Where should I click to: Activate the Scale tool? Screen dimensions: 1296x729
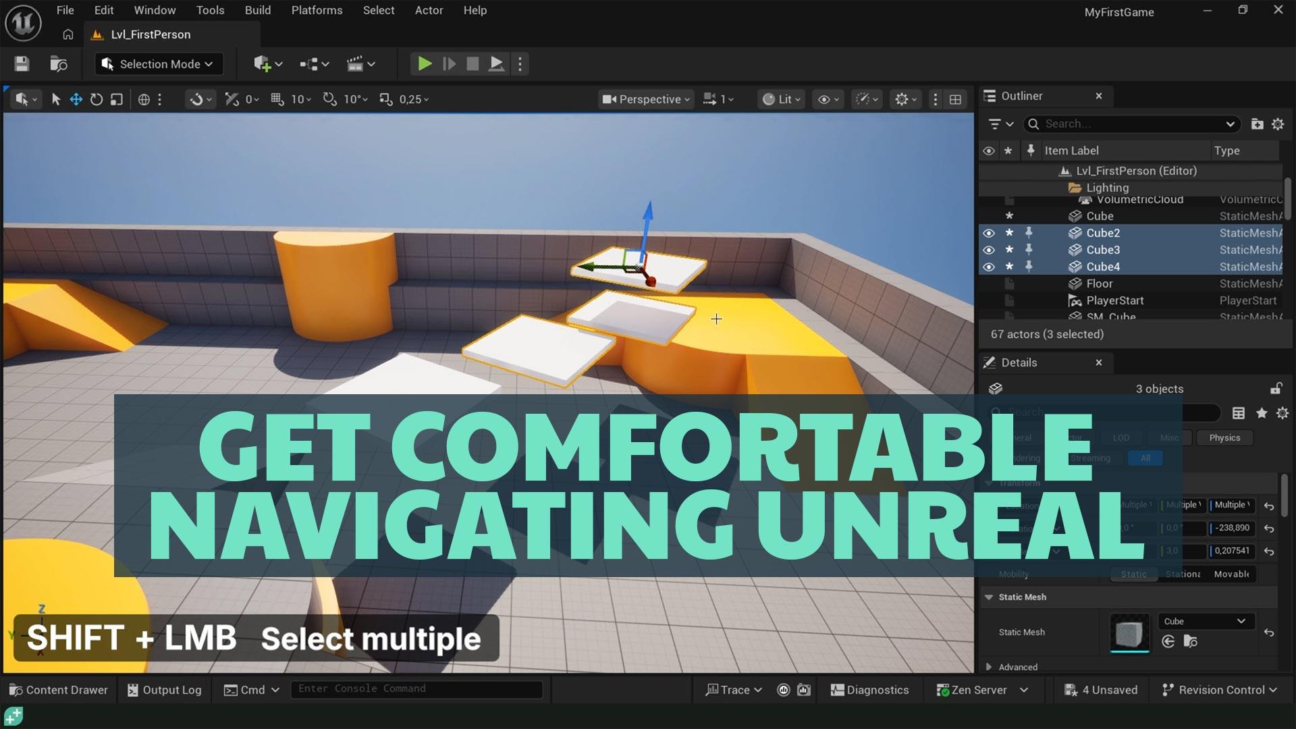(x=117, y=99)
